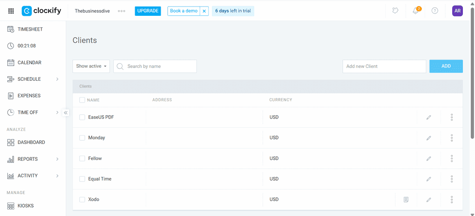Viewport: 475px width, 216px height.
Task: Edit the Monday client
Action: pos(428,138)
